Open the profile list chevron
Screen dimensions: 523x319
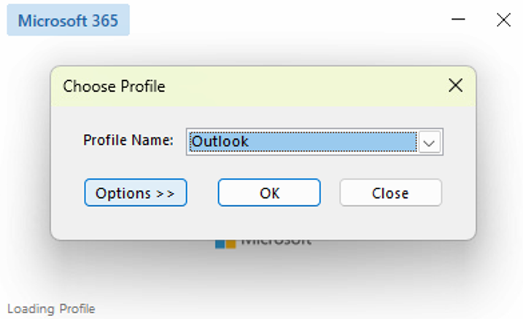(429, 142)
